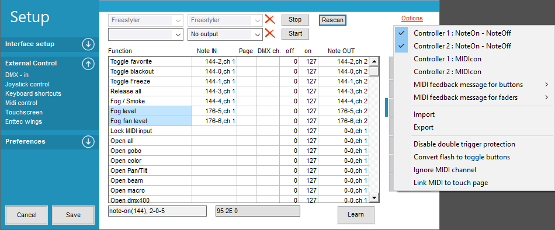Viewport: 555px width, 230px height.
Task: Choose Import from the Options menu
Action: point(474,114)
